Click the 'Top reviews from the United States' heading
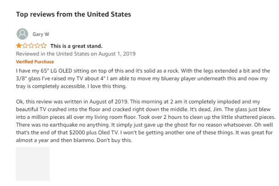This screenshot has height=186, width=279. 74,14
